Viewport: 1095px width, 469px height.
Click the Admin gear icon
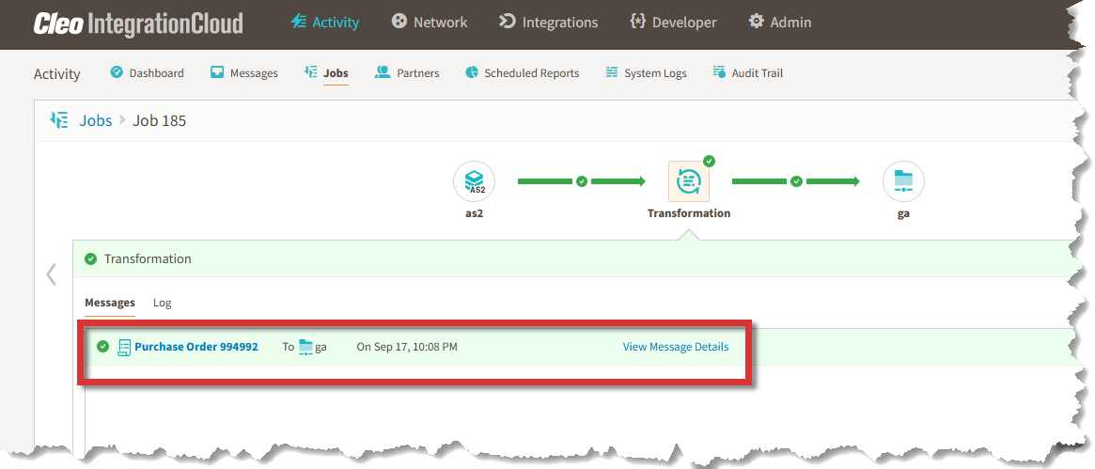pos(757,22)
